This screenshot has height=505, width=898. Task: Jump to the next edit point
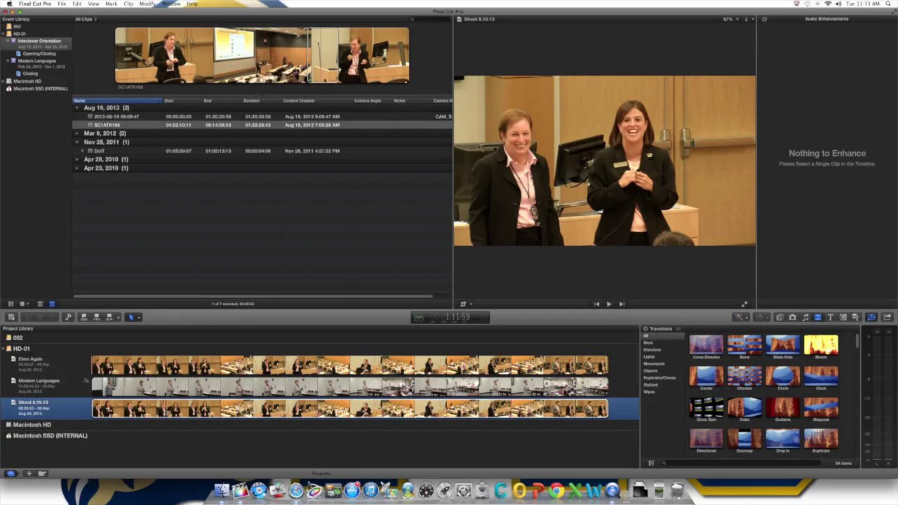622,304
